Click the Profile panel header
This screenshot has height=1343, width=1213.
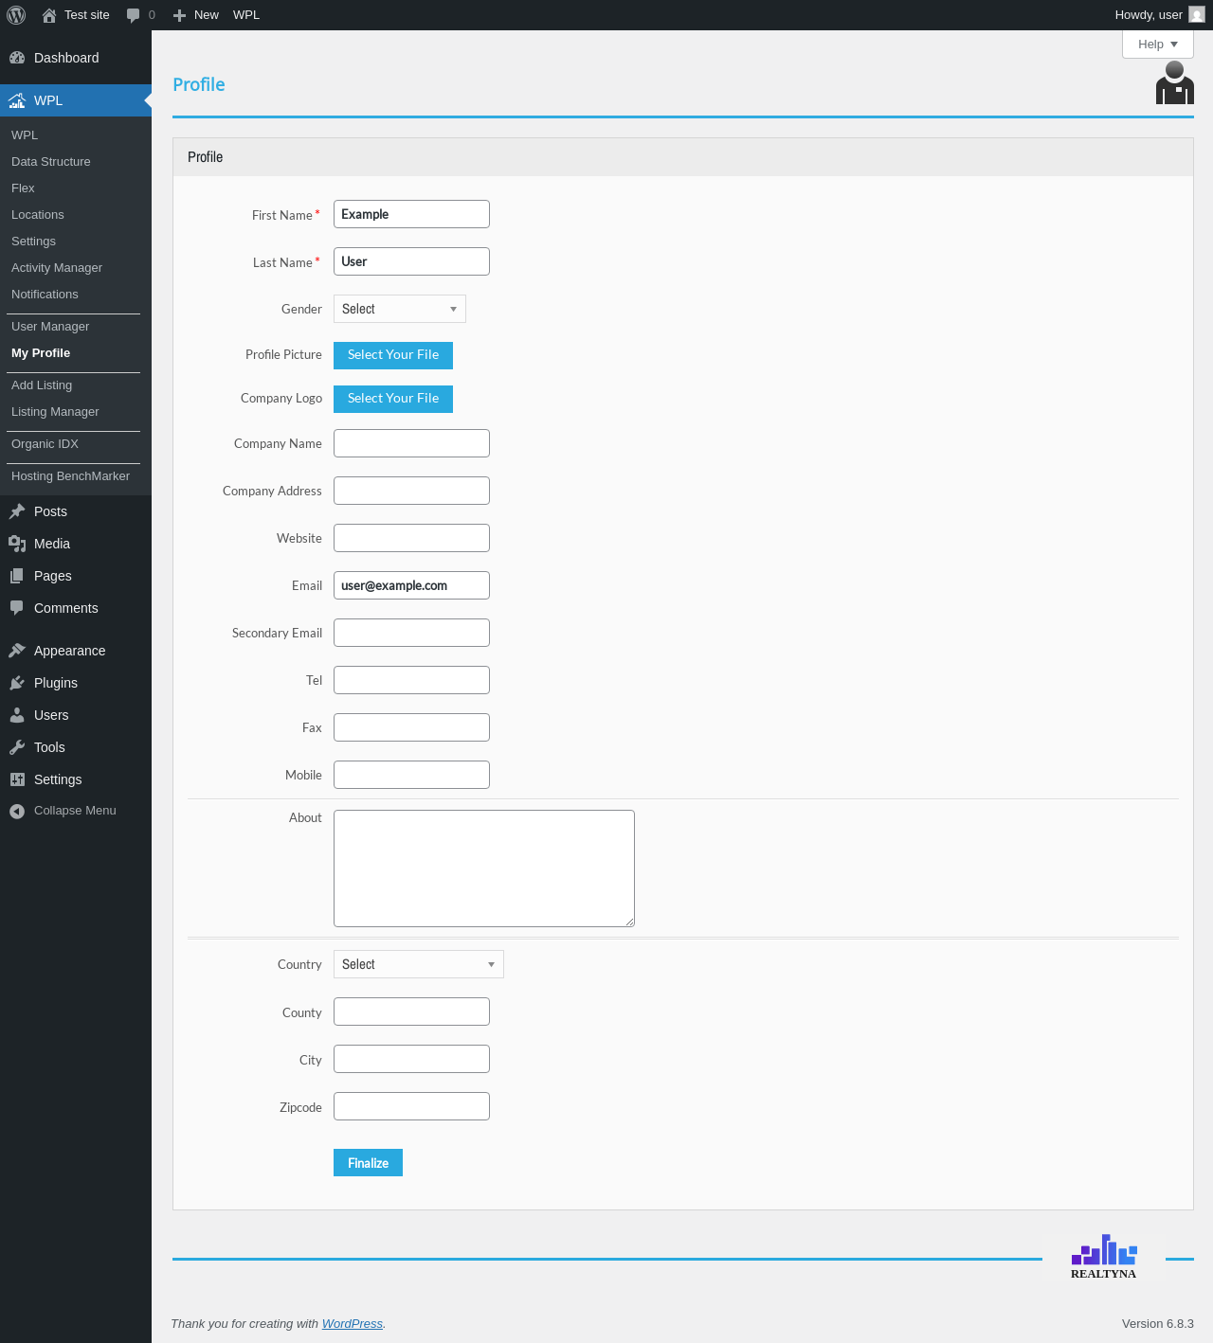pos(682,157)
